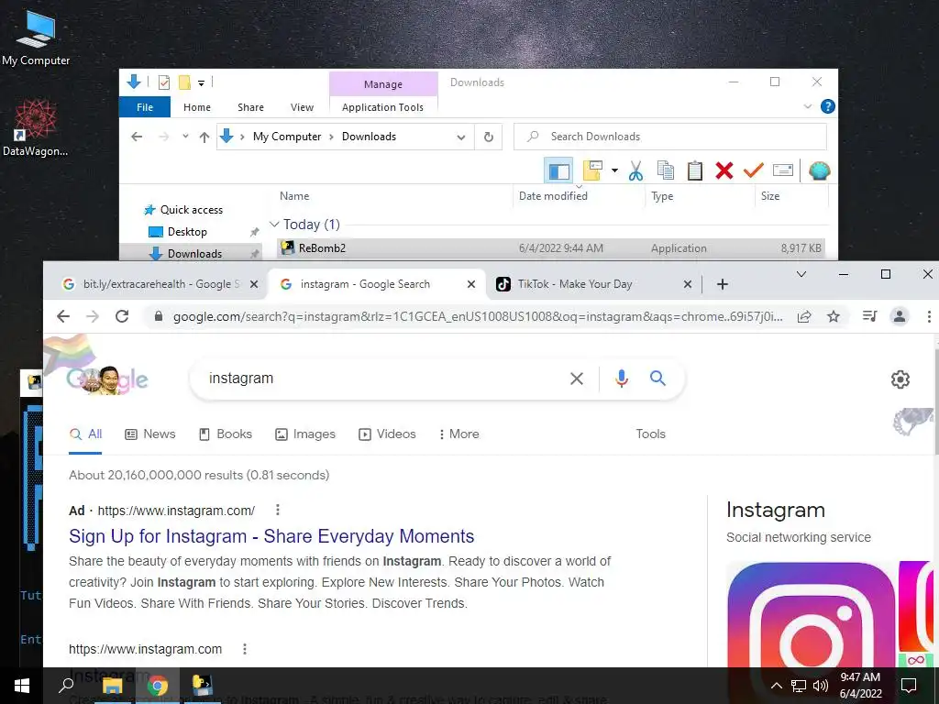Open the Application Tools tab
This screenshot has width=939, height=704.
coord(382,107)
